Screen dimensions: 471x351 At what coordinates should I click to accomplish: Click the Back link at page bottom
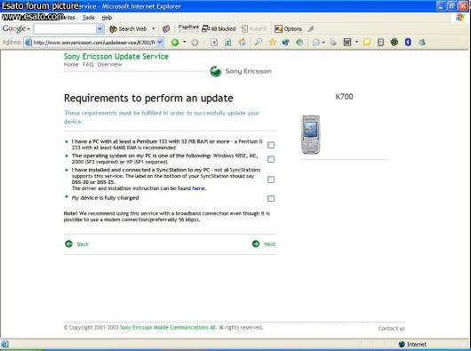[83, 244]
